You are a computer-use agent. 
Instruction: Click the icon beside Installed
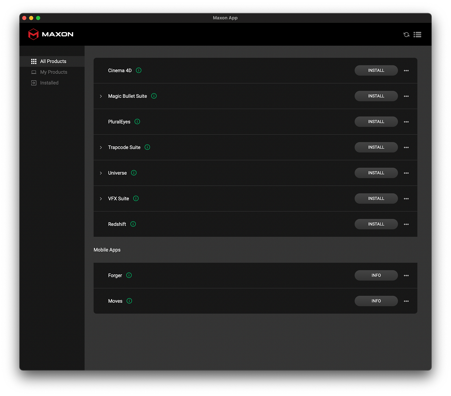point(34,83)
